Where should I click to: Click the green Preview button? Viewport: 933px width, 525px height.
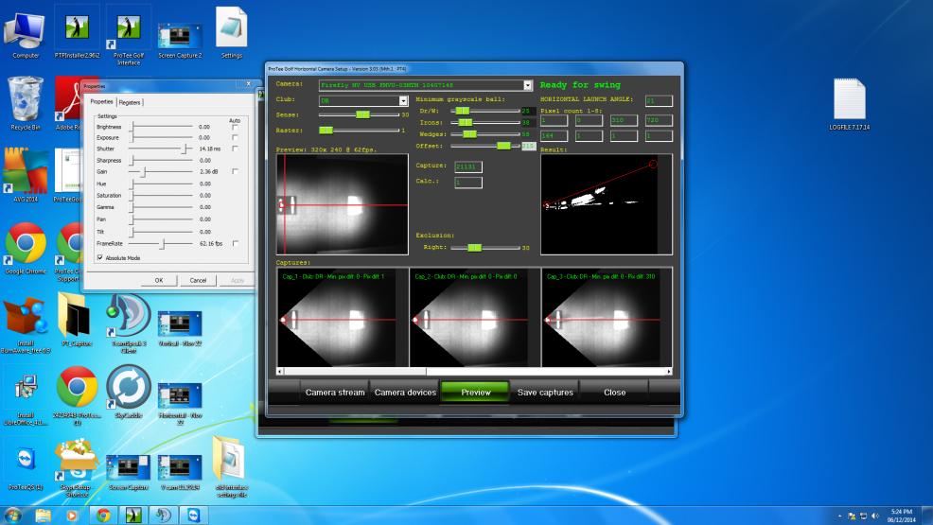(475, 393)
